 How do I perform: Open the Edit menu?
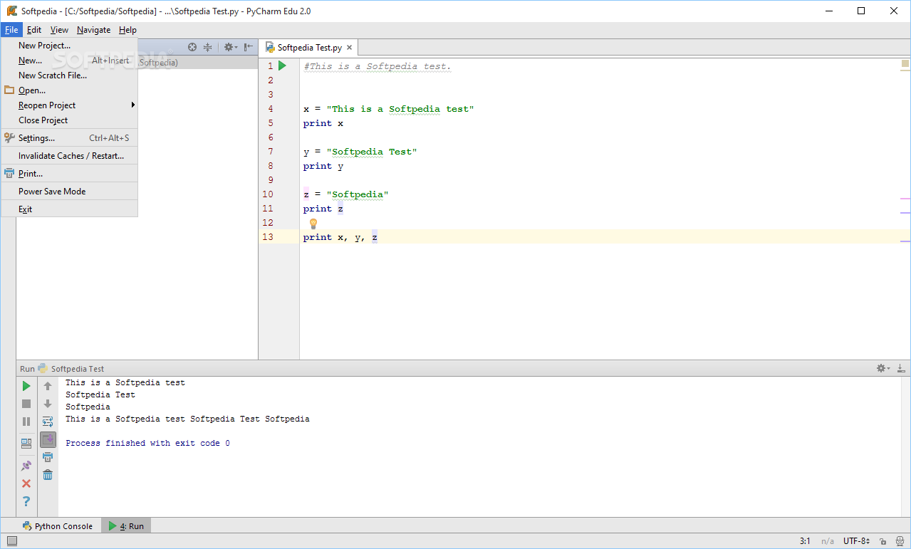pyautogui.click(x=34, y=30)
